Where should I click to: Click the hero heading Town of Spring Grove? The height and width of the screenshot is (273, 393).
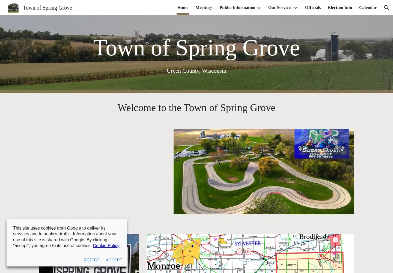point(196,48)
